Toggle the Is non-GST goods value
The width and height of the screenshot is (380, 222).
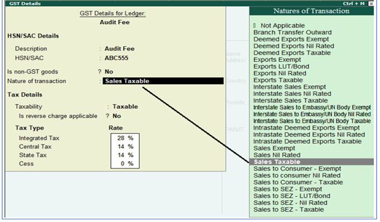[x=109, y=71]
